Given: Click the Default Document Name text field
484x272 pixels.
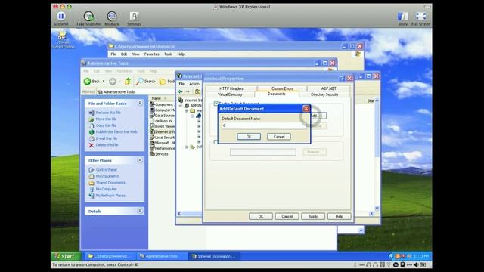Looking at the screenshot, I should 264,125.
